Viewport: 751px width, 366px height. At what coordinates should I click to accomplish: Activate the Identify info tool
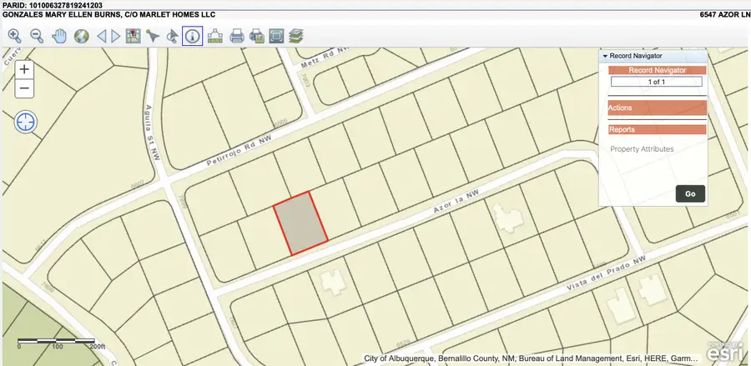(192, 35)
